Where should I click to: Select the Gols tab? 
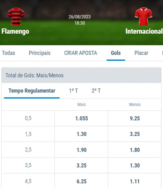(x=116, y=53)
